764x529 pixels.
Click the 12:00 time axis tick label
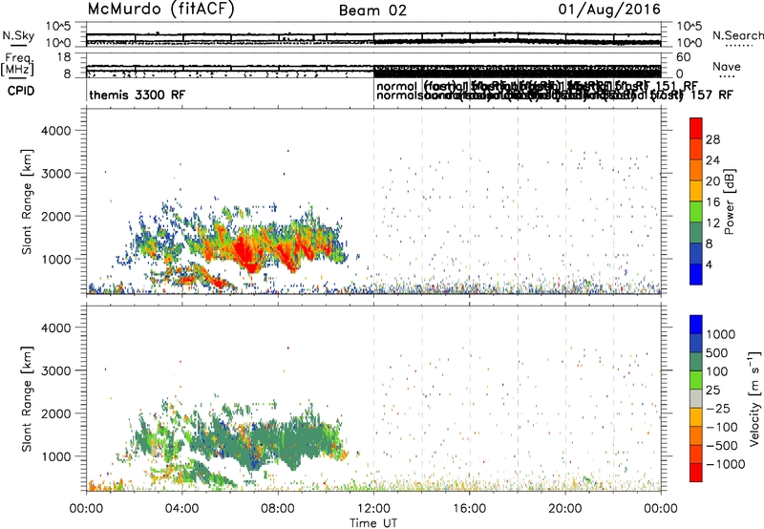tap(373, 509)
